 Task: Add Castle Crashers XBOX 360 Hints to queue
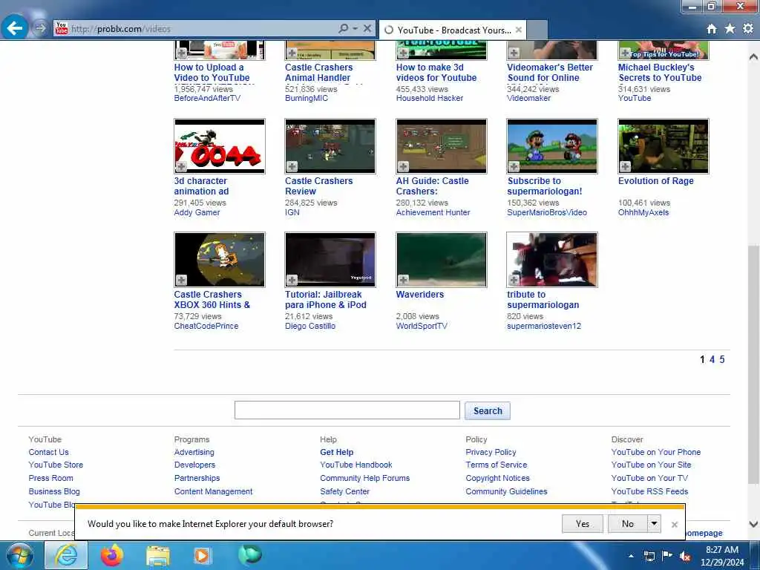click(181, 280)
